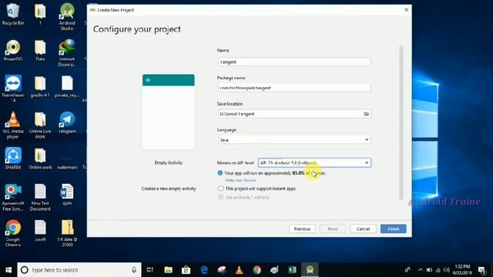493x277 pixels.
Task: Open the Ajith Word document
Action: coord(67,195)
